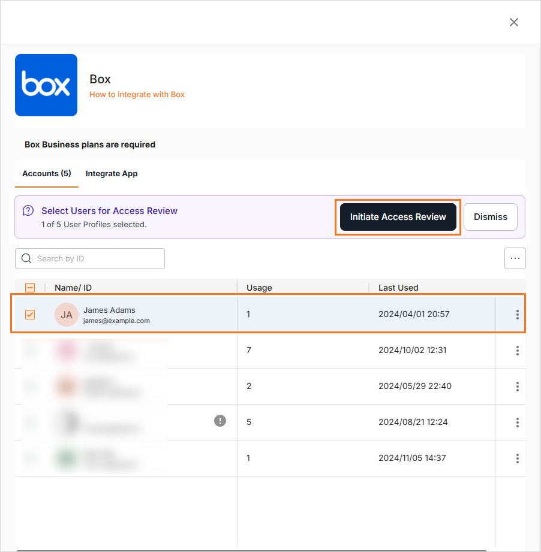This screenshot has height=552, width=541.
Task: Click the Name/ ID column header
Action: click(73, 288)
